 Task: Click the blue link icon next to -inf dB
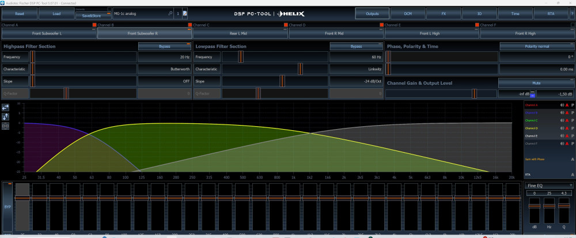click(532, 95)
